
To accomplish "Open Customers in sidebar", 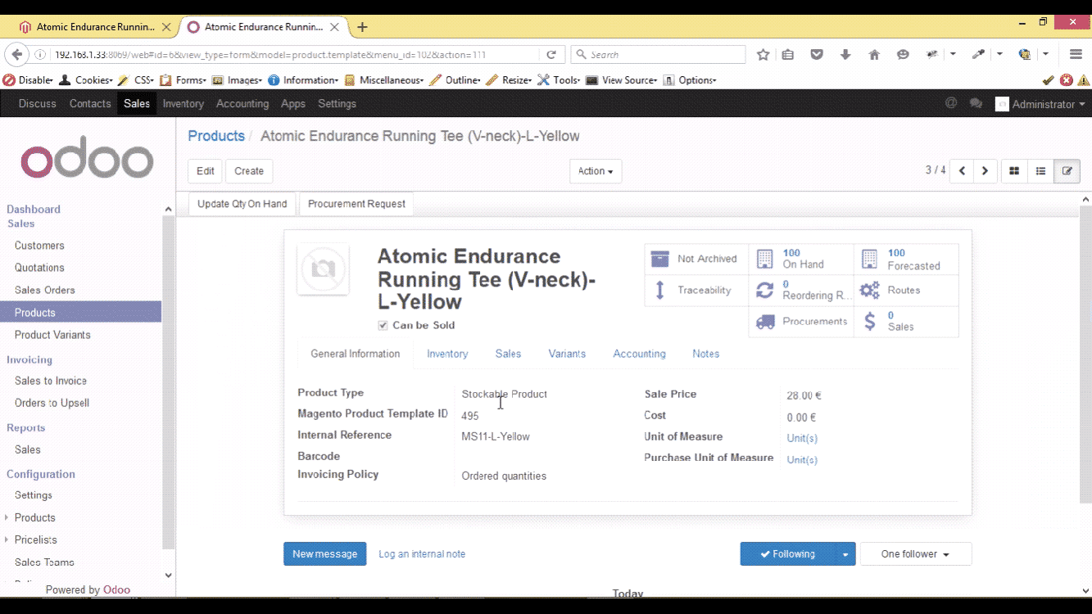I will (x=39, y=246).
